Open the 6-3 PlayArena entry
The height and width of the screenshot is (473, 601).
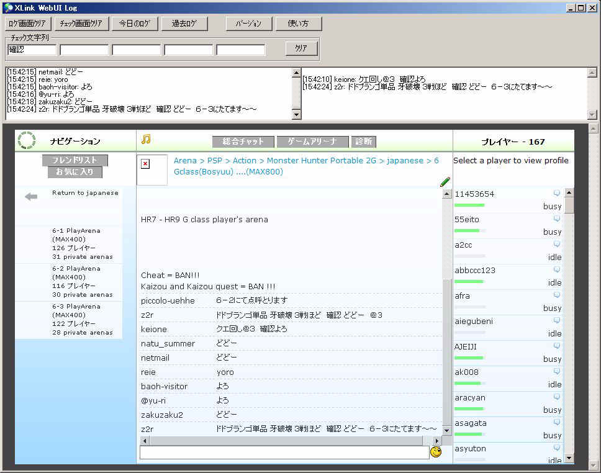coord(69,319)
